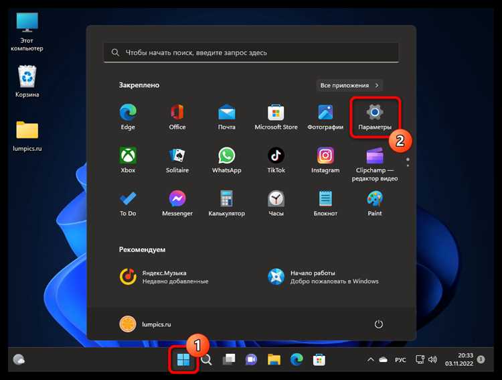The width and height of the screenshot is (502, 380).
Task: Select Корзина recycle bin desktop icon
Action: (x=27, y=81)
